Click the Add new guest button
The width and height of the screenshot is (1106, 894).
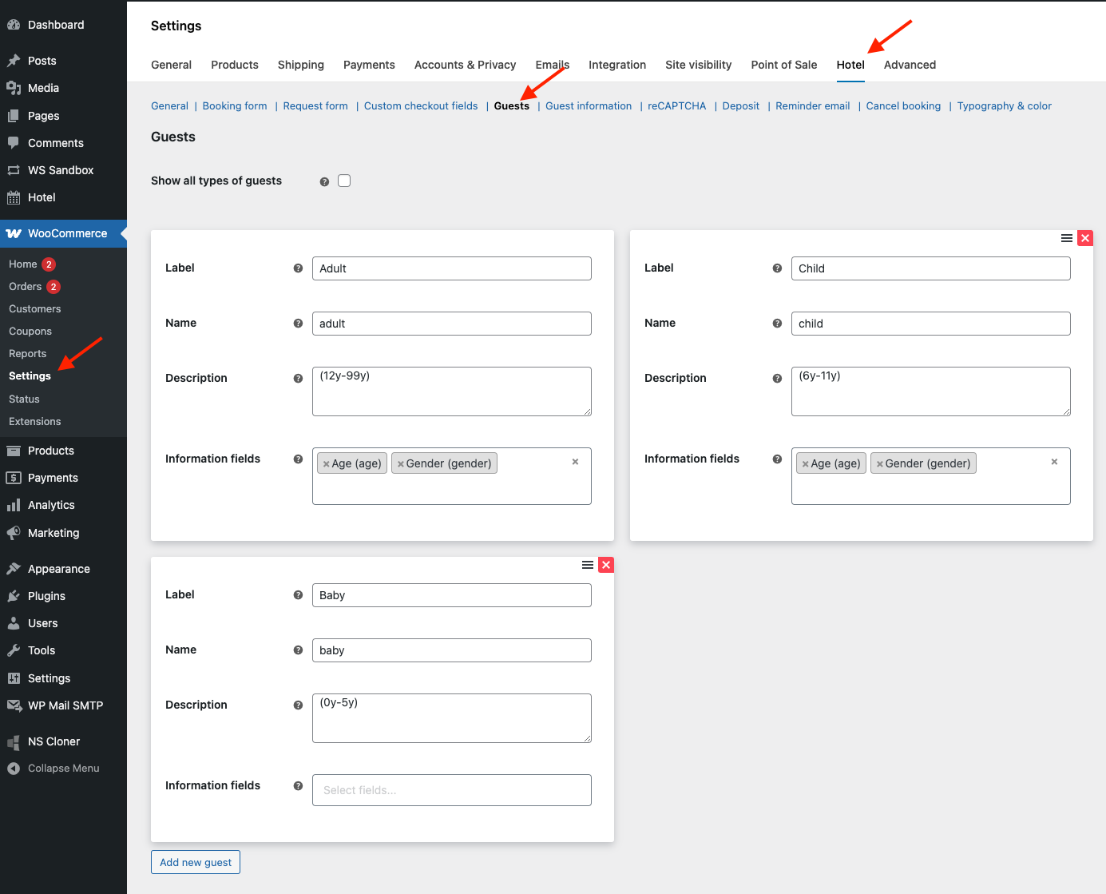(x=196, y=862)
